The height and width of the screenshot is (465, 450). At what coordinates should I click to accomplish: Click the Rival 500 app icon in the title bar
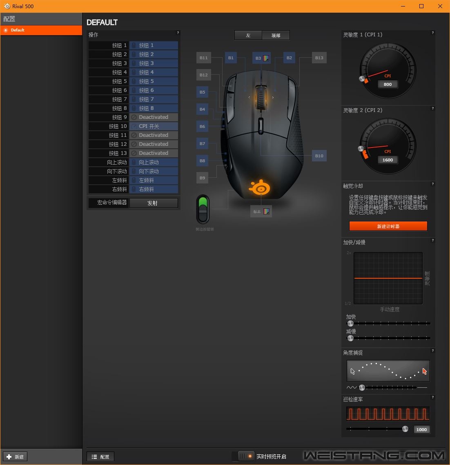7,6
